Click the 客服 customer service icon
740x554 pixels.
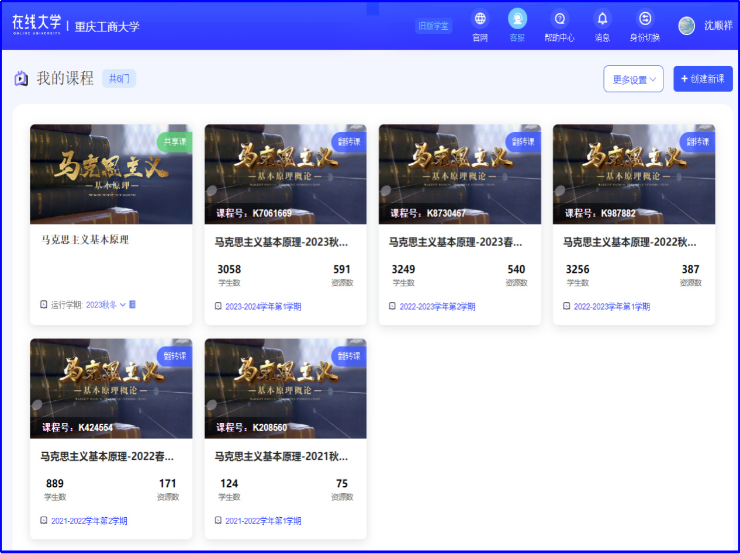click(517, 19)
